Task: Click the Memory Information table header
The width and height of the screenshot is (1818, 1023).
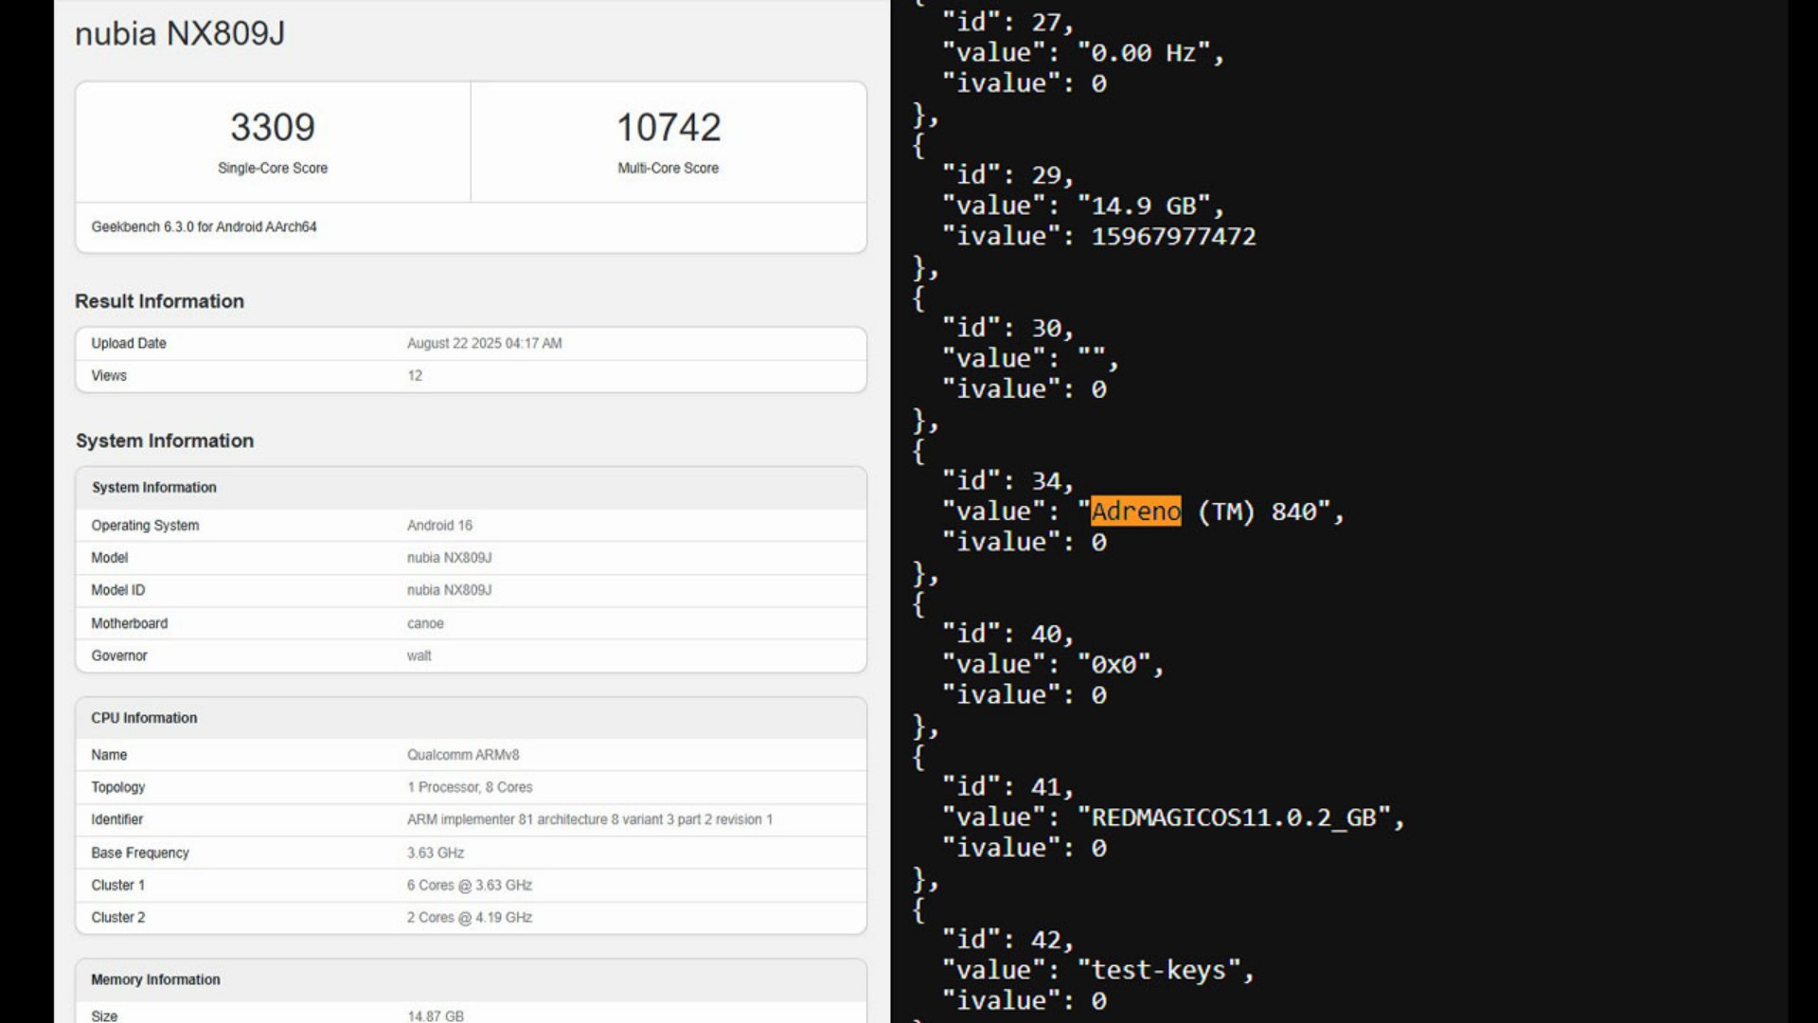Action: (x=155, y=979)
